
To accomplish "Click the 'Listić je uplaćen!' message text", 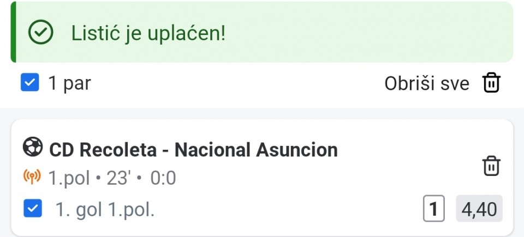I will tap(148, 34).
